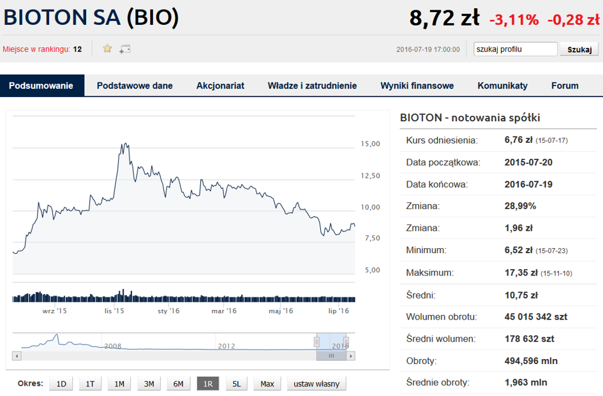Click Maksimum value 17,35 zł
The height and width of the screenshot is (396, 603).
(x=521, y=272)
